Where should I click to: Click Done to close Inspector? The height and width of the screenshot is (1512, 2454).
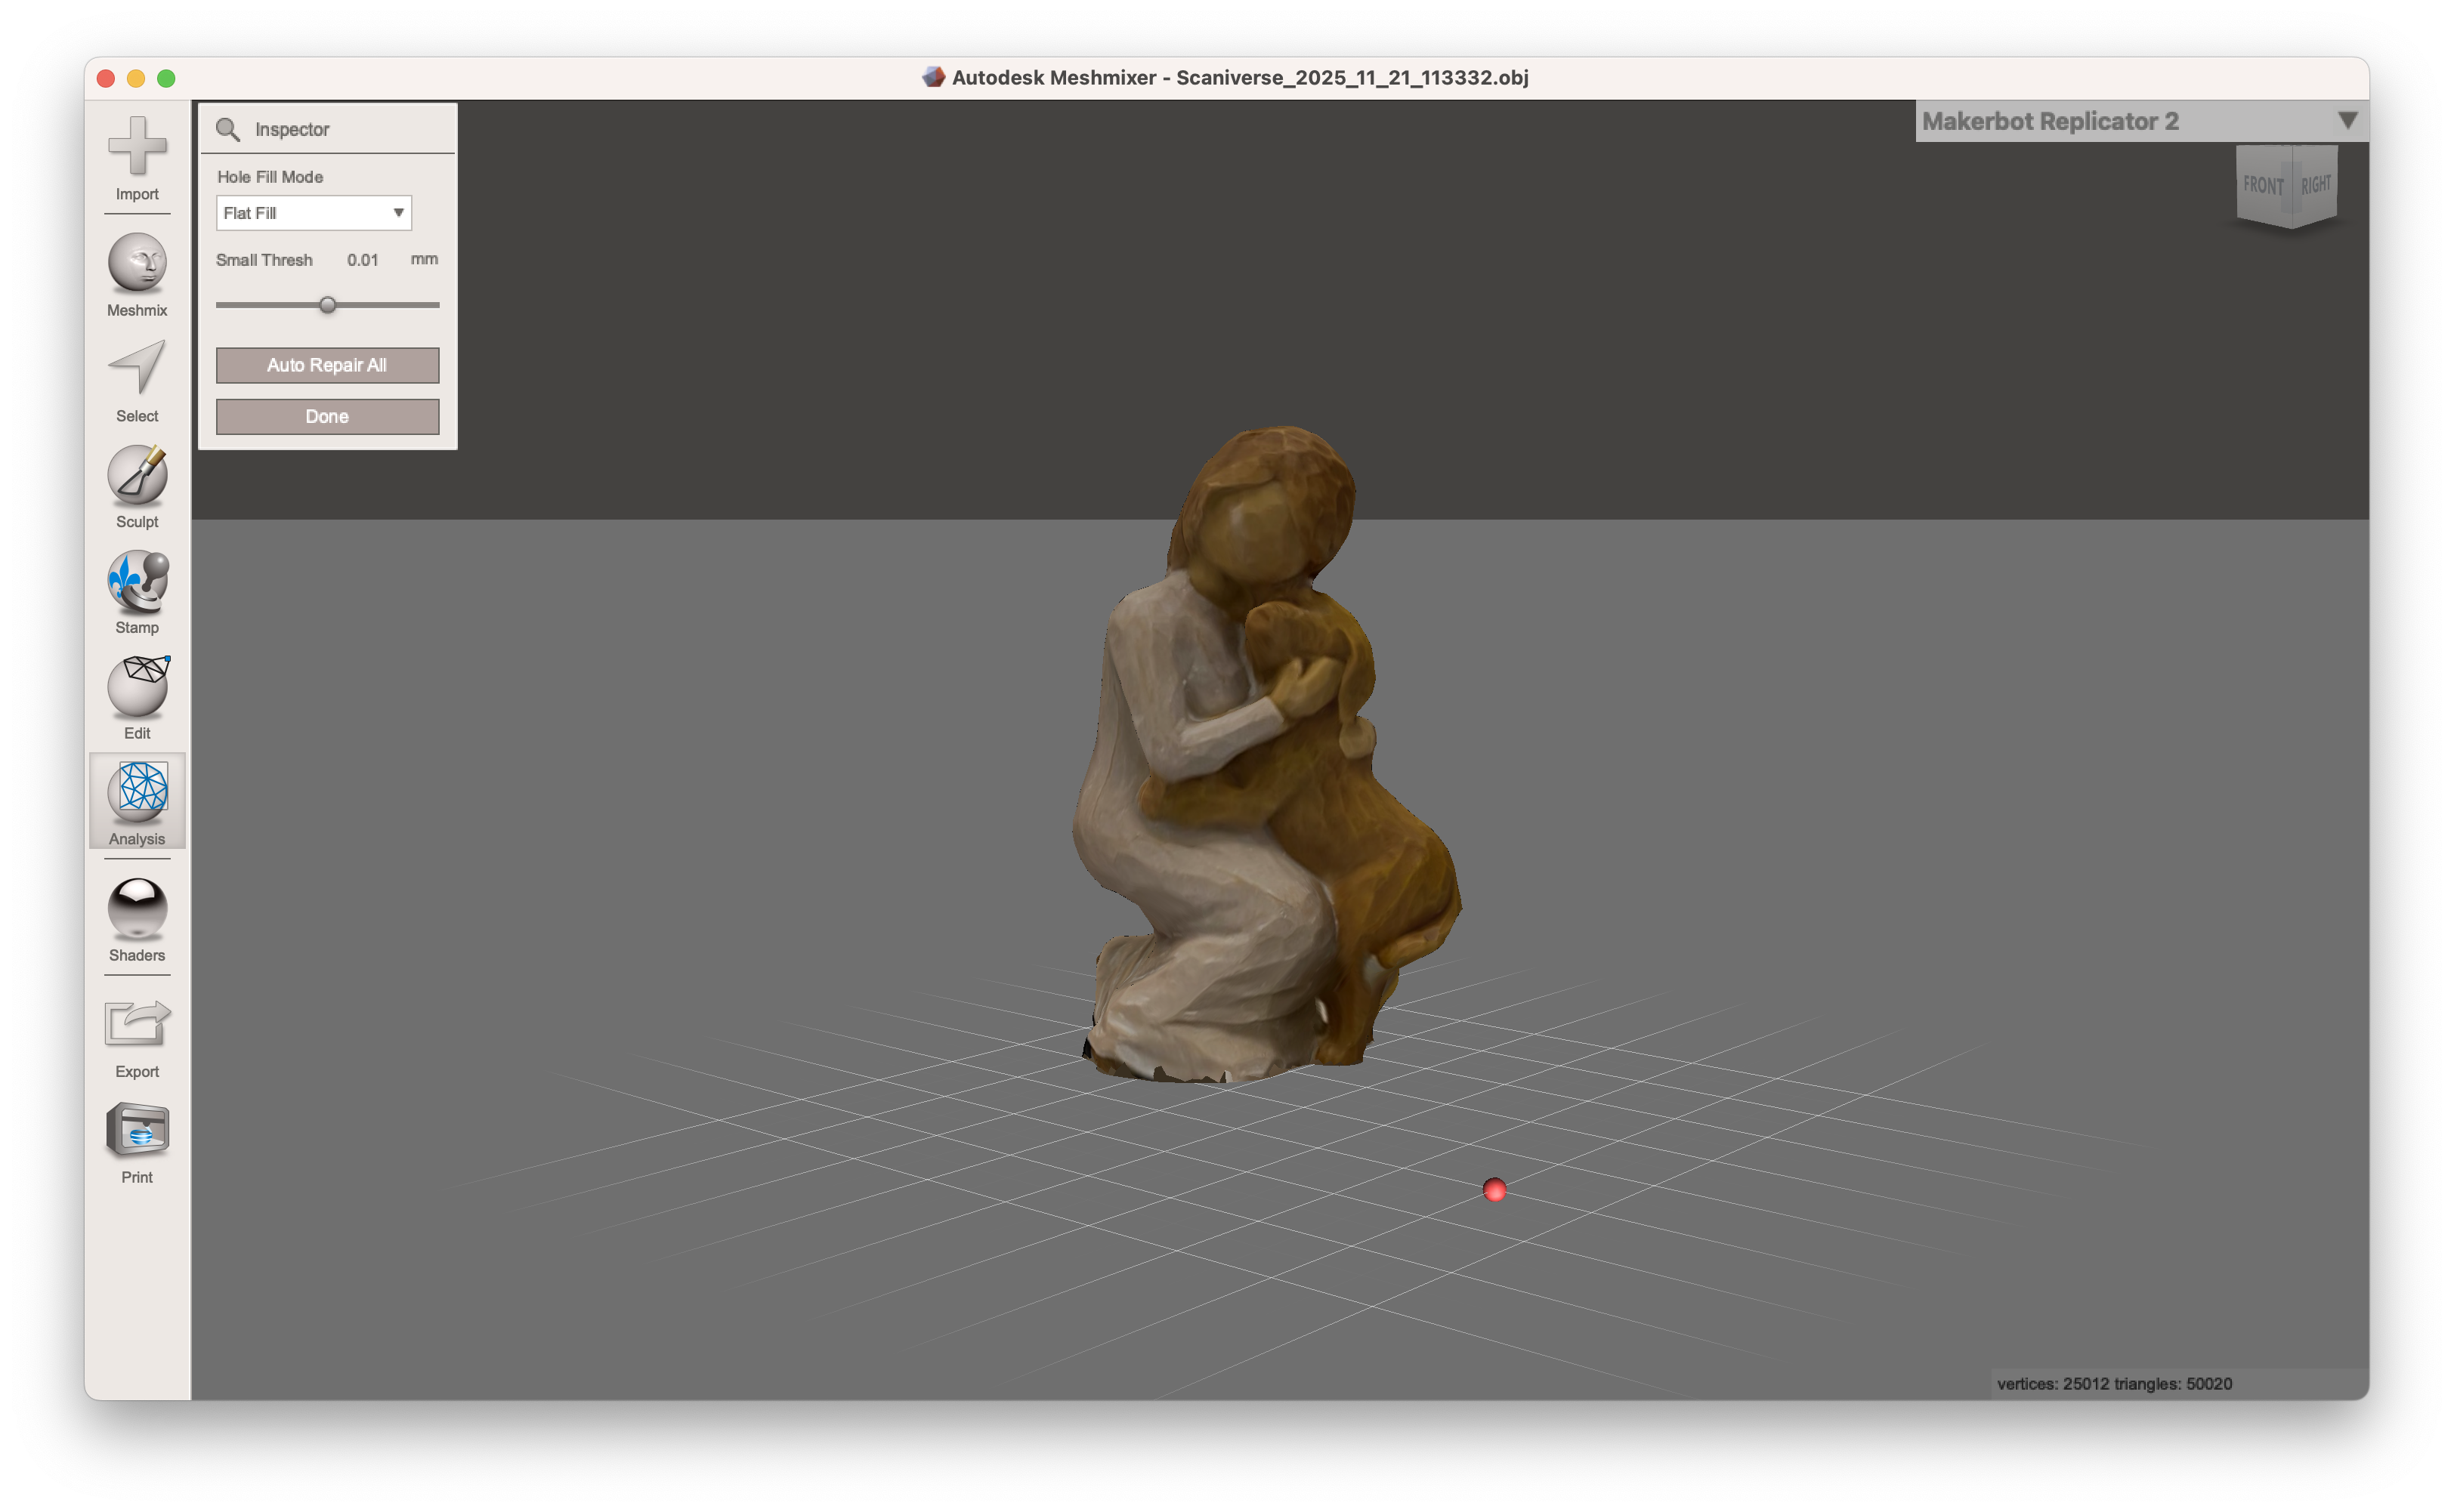click(x=326, y=416)
